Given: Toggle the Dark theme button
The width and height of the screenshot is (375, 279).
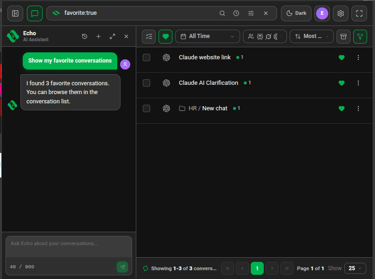Looking at the screenshot, I should 296,13.
